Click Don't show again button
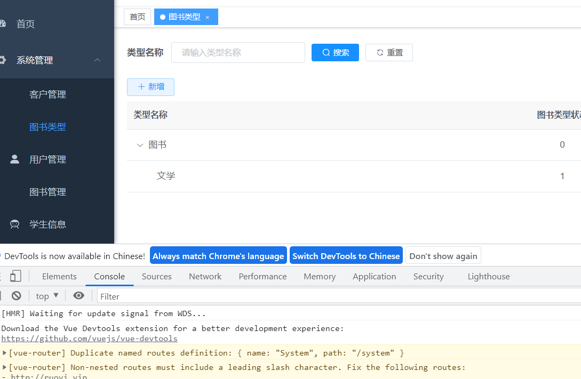Screen dimensions: 581x379 point(443,256)
